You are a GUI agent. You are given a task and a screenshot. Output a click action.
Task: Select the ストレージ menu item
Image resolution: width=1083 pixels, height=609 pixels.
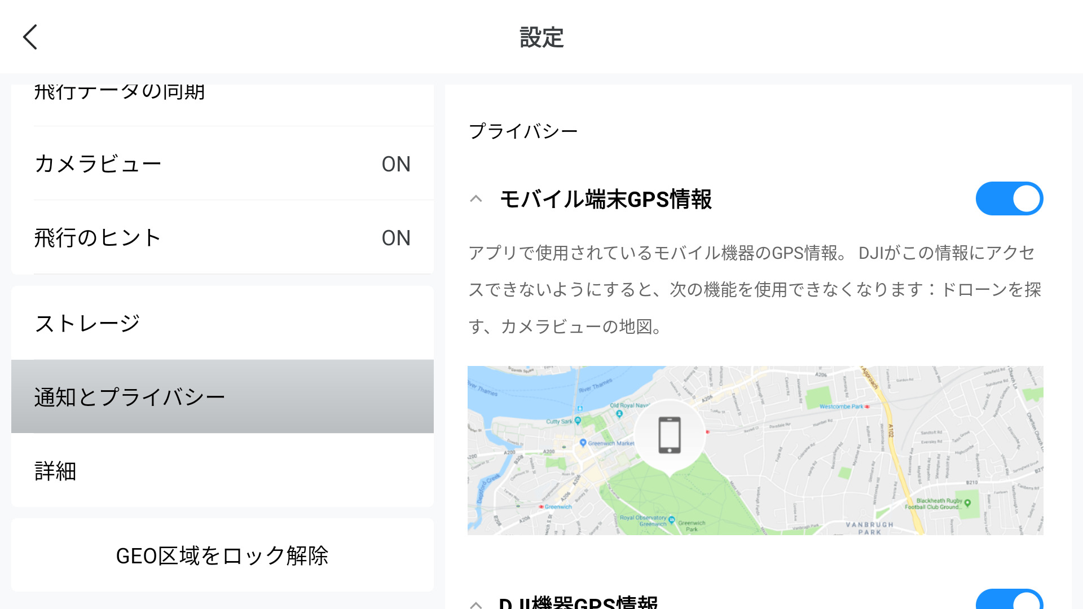click(222, 323)
